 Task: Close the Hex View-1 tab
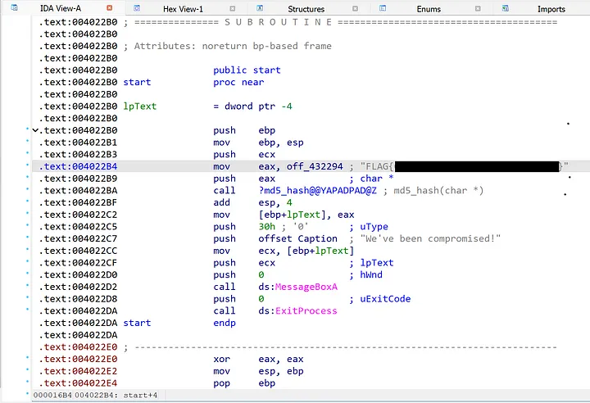(x=233, y=8)
